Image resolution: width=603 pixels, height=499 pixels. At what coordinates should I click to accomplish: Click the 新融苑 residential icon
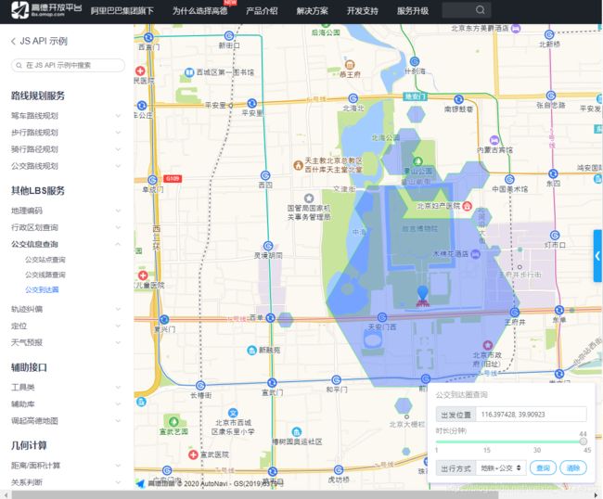251,351
